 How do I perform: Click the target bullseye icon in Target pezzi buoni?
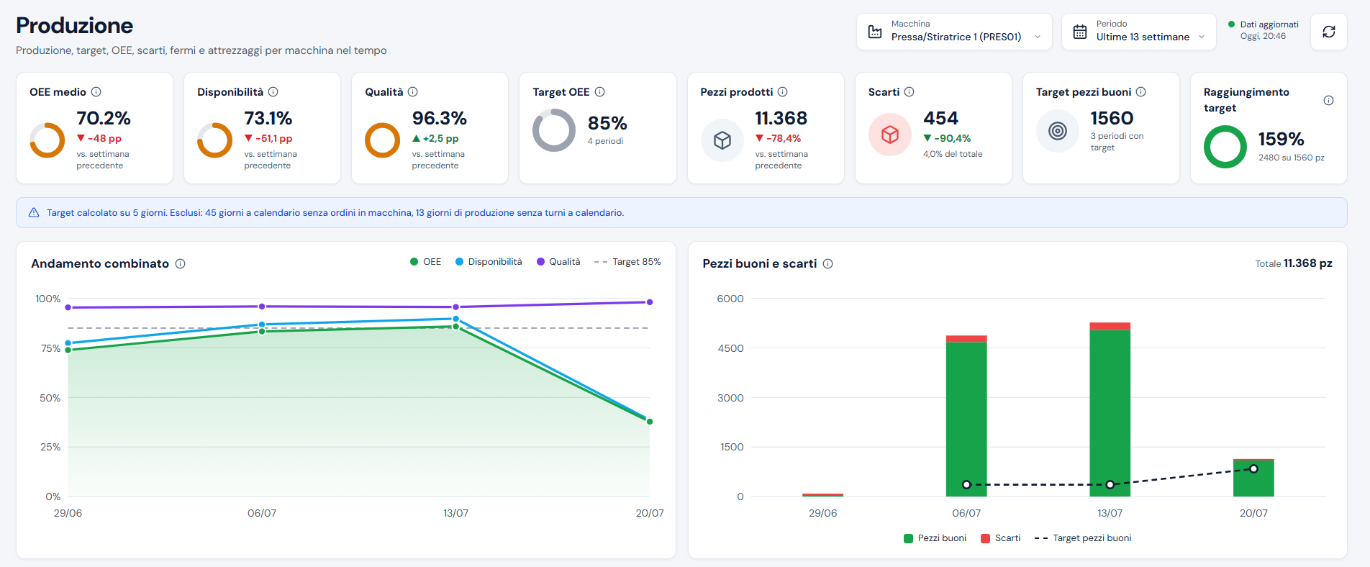[1058, 131]
